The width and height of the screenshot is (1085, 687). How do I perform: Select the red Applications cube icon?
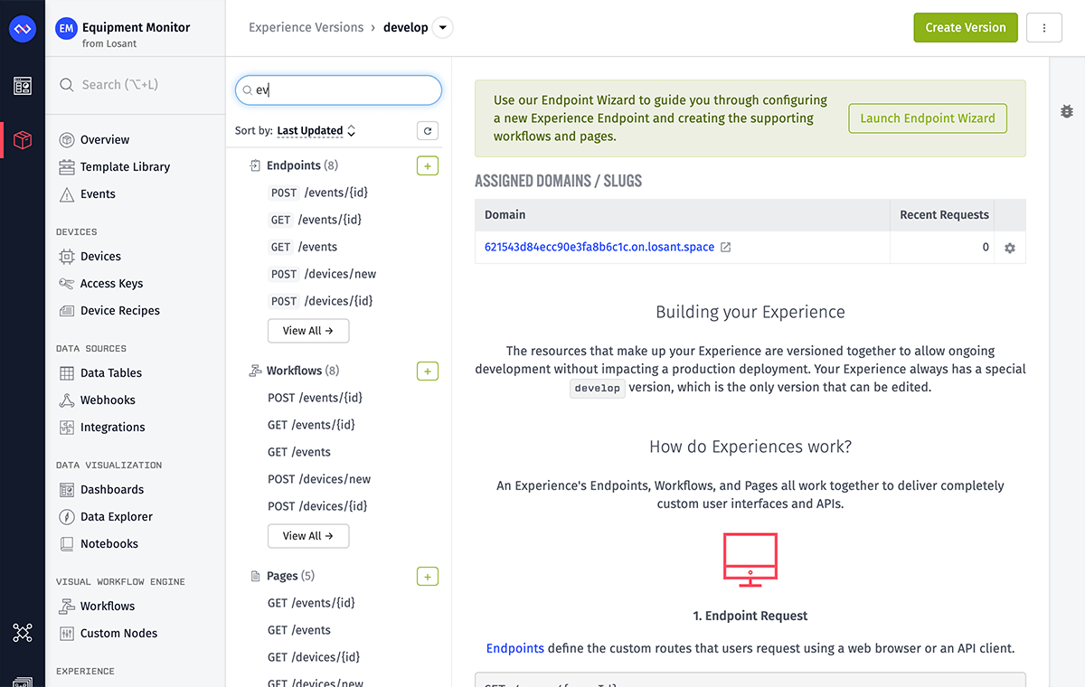click(23, 140)
